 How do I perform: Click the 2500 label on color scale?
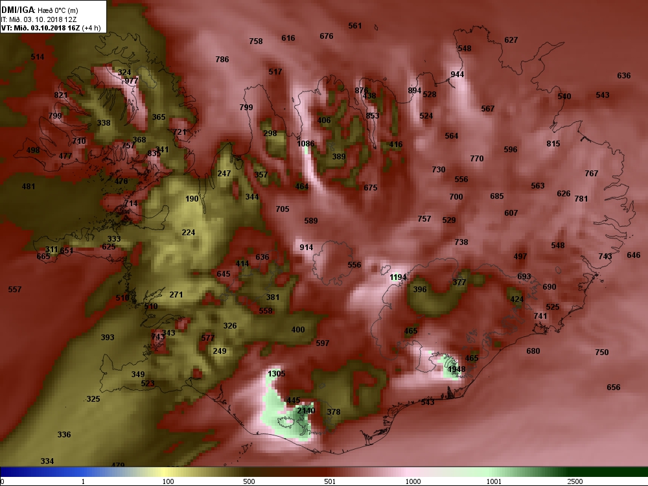(575, 481)
